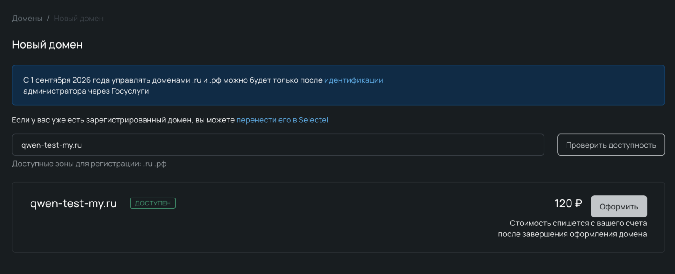
Task: Click the Доступные зоны для регистрации hint
Action: [89, 164]
